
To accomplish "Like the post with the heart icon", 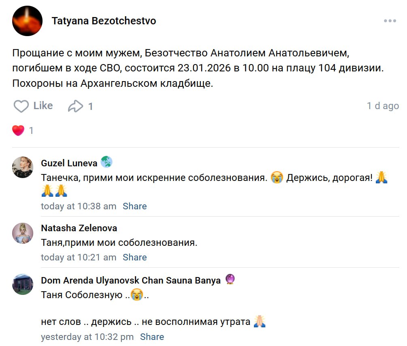I will point(21,106).
